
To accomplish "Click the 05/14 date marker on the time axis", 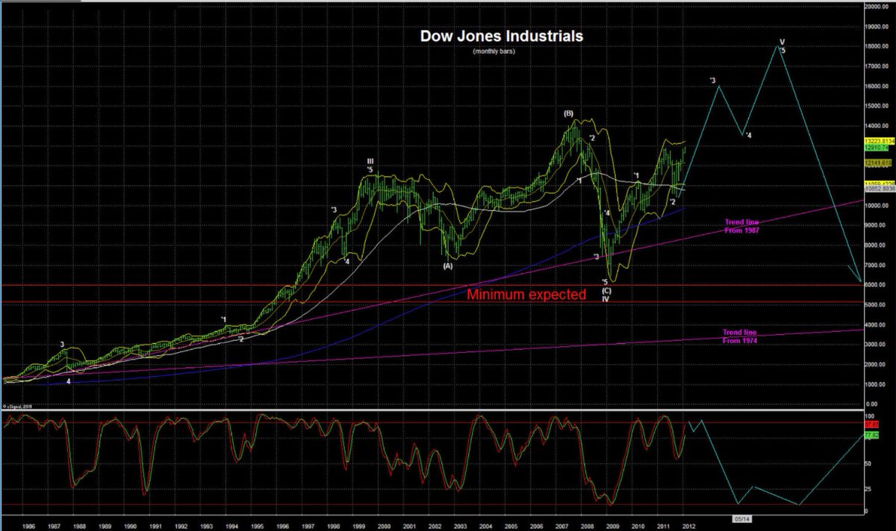I will 743,518.
